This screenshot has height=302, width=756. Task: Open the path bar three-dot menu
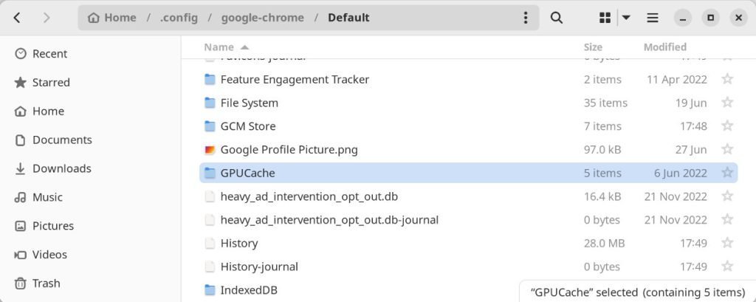(526, 18)
